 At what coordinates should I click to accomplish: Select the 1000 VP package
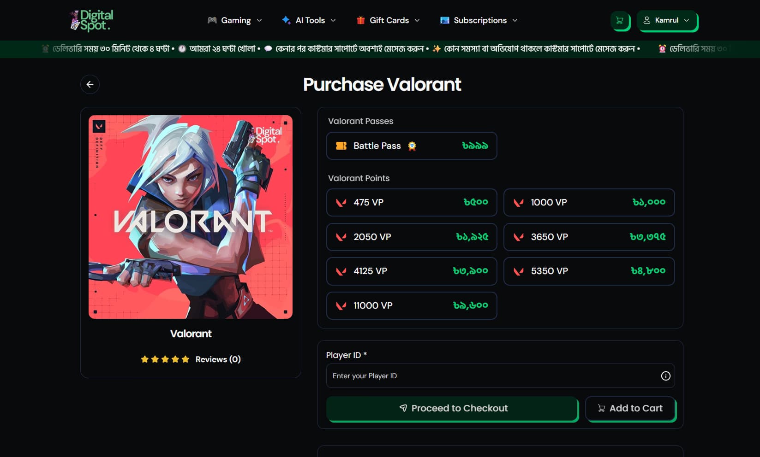[588, 202]
